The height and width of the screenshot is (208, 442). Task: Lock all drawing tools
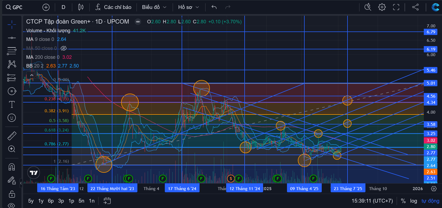pos(12,194)
